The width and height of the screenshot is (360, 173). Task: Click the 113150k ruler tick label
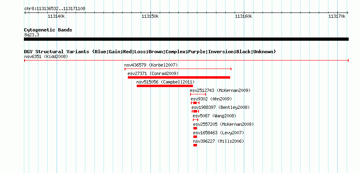click(150, 16)
